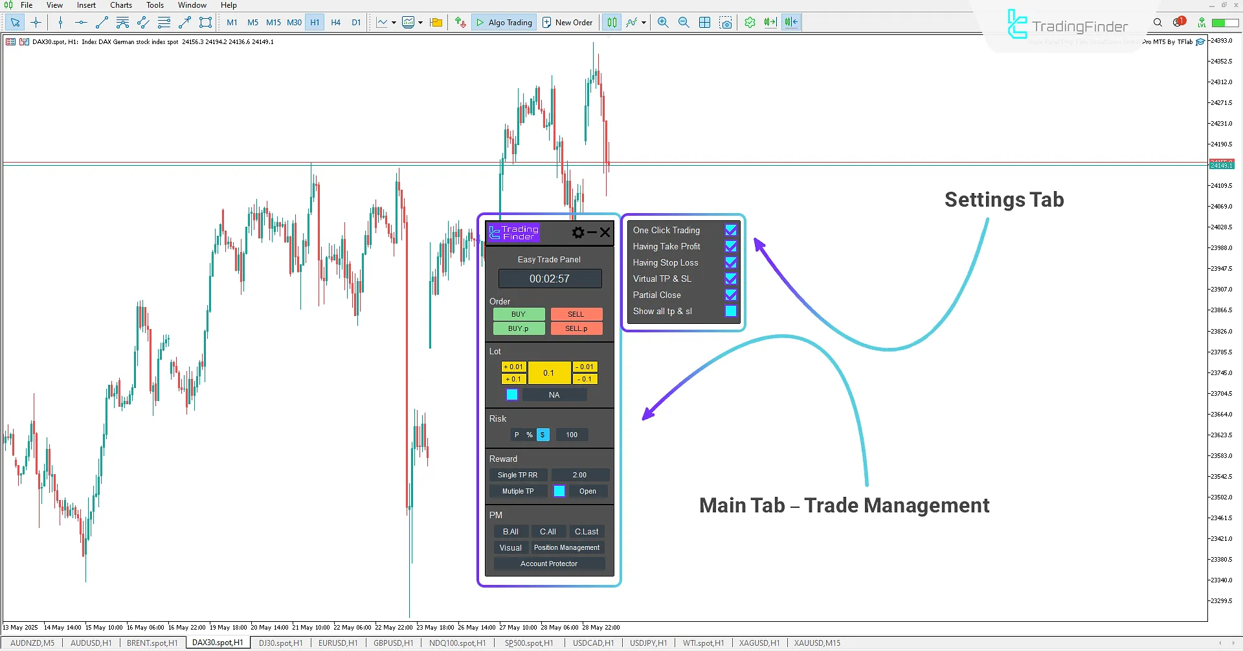Select the Draw Trendline tool
Screen dimensions: 1243x651
click(102, 22)
